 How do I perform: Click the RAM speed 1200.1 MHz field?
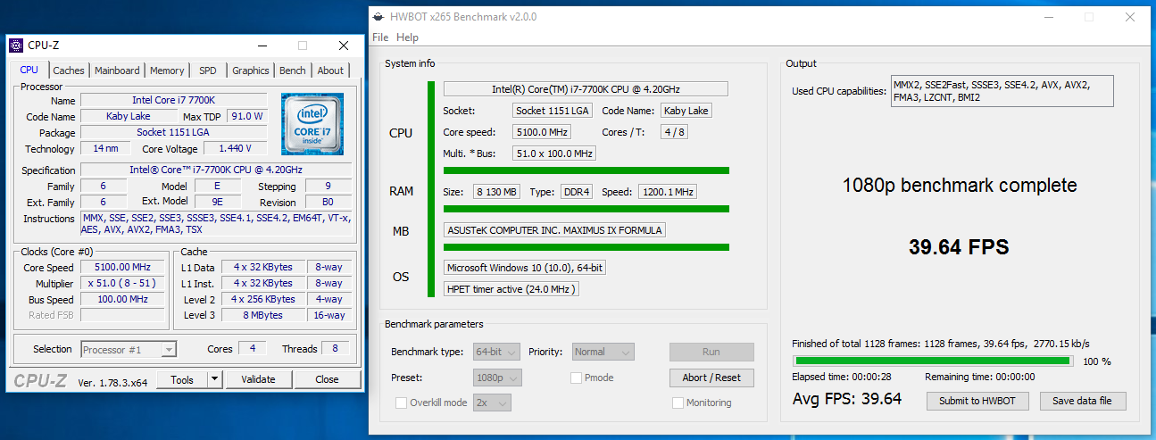[x=667, y=192]
